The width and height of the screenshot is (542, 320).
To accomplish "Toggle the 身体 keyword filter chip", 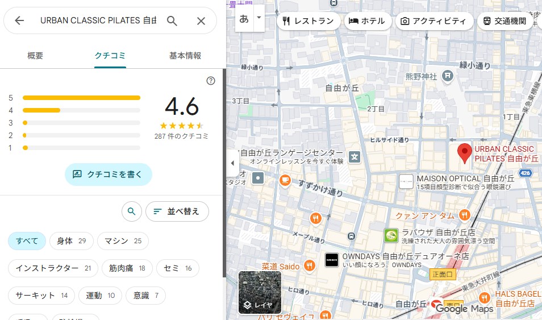I will 71,241.
